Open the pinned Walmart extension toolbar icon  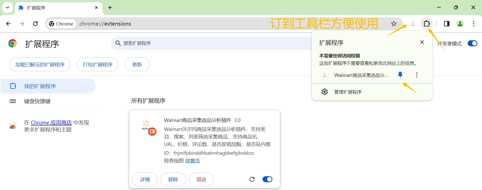(413, 24)
